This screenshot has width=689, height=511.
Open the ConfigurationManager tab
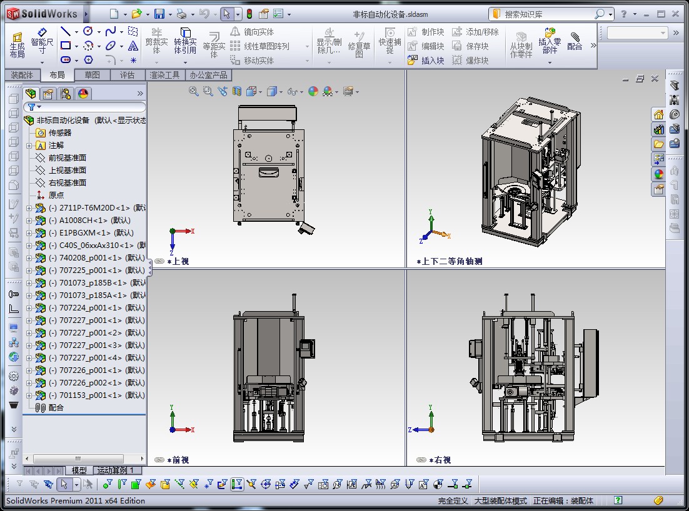(x=66, y=94)
